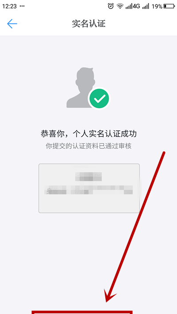Click the red-outlined button at bottom
This screenshot has width=177, height=314.
coord(82,312)
